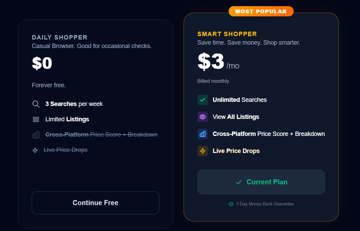Click the magnifier icon beside 3 Searches
Viewport: 360px width, 231px height.
click(36, 104)
